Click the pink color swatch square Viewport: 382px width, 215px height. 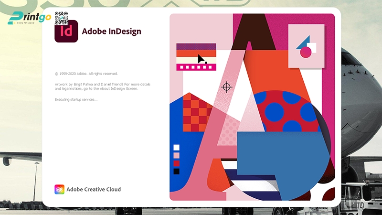(x=176, y=155)
